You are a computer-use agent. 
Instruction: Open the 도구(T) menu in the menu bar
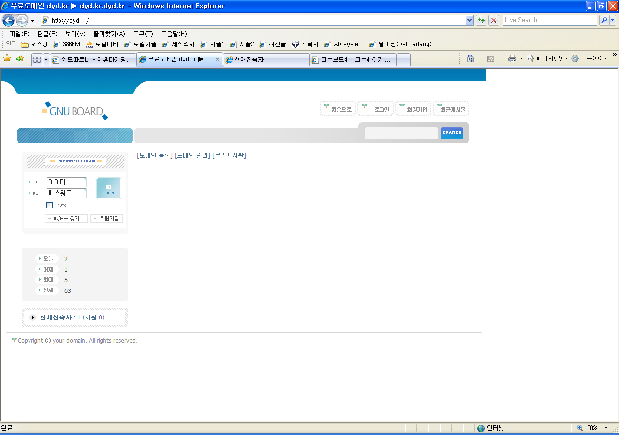click(x=143, y=34)
